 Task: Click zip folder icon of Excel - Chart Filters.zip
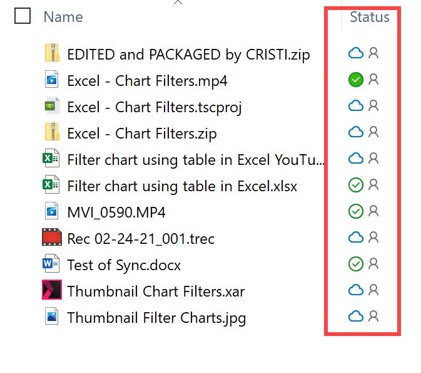pos(52,132)
